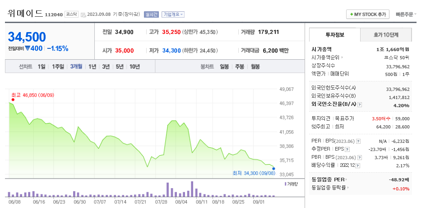This screenshot has width=426, height=208.
Task: Select the 3개월 line chart range
Action: [x=76, y=66]
